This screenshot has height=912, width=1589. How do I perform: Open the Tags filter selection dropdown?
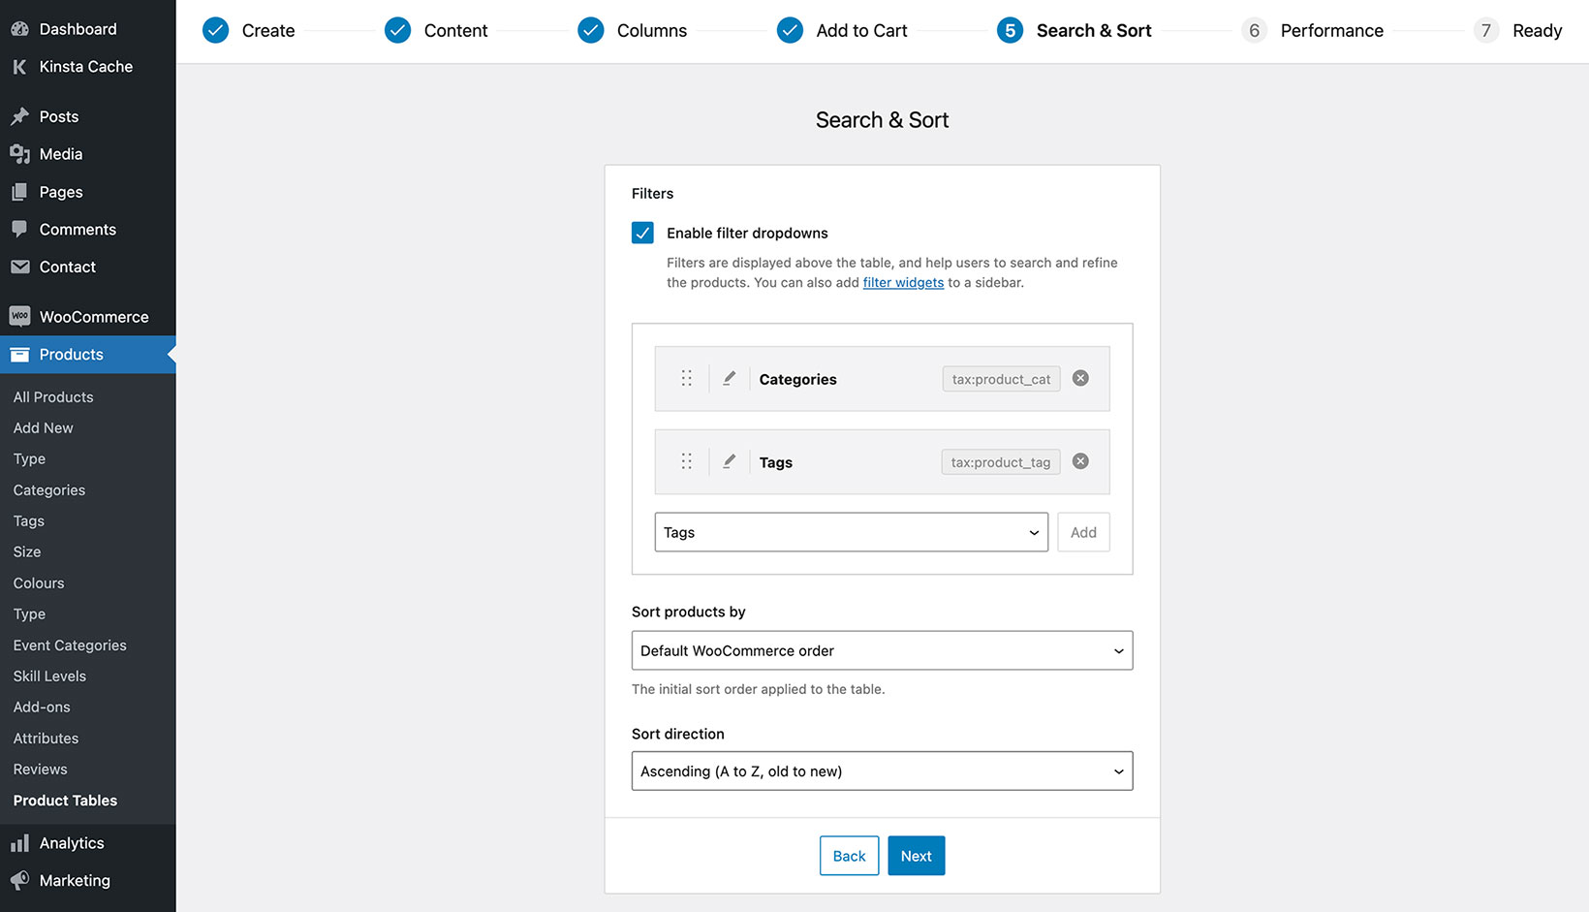coord(851,532)
